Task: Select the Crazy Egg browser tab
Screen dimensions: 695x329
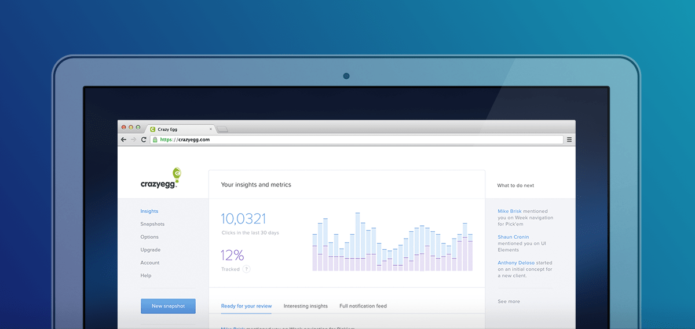Action: pos(180,129)
